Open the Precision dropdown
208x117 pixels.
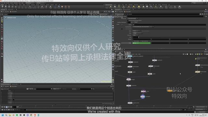[x=135, y=35]
